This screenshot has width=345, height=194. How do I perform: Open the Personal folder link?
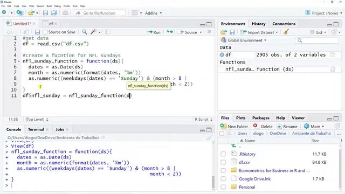[247, 187]
